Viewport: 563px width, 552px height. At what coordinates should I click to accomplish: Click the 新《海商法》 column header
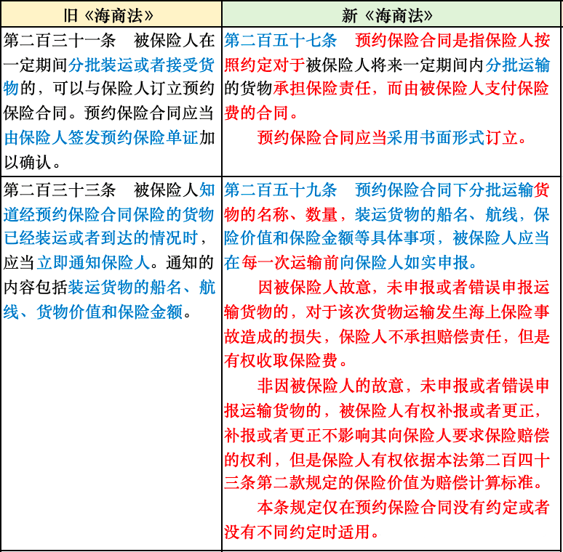(x=392, y=15)
